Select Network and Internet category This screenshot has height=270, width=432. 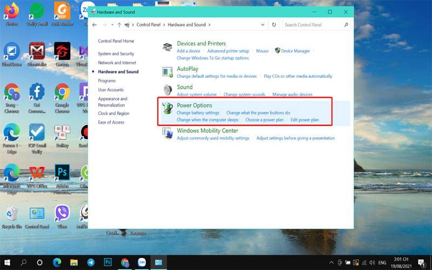(x=117, y=63)
